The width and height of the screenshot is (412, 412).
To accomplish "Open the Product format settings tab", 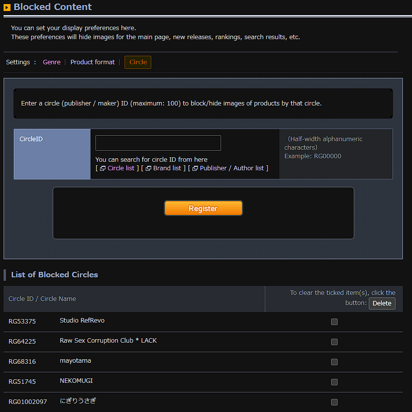I will [92, 62].
